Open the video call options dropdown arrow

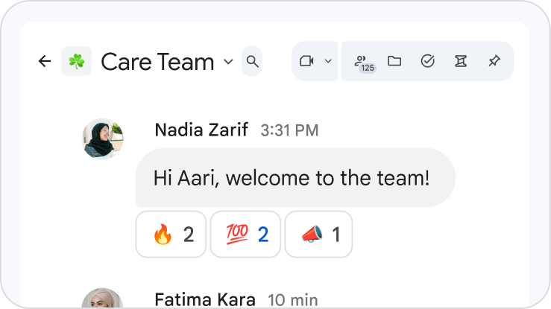click(328, 61)
